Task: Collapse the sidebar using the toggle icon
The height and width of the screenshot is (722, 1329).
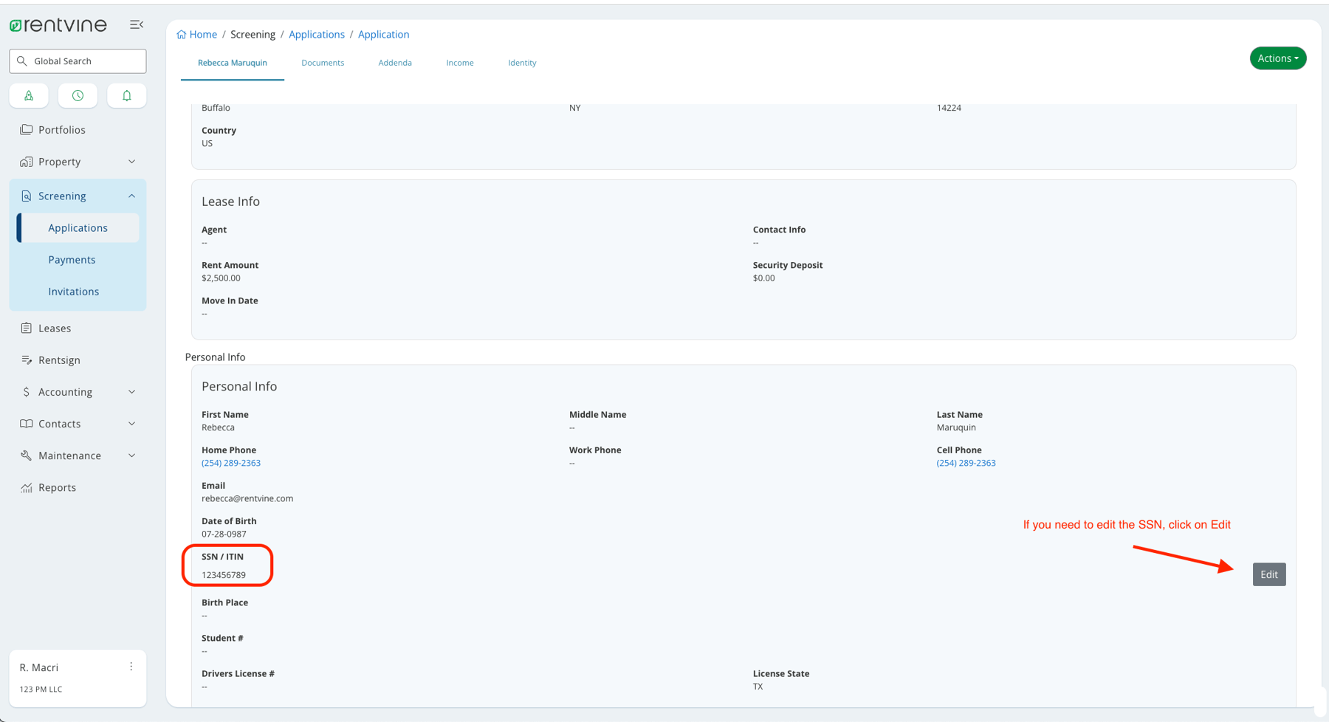Action: coord(136,24)
